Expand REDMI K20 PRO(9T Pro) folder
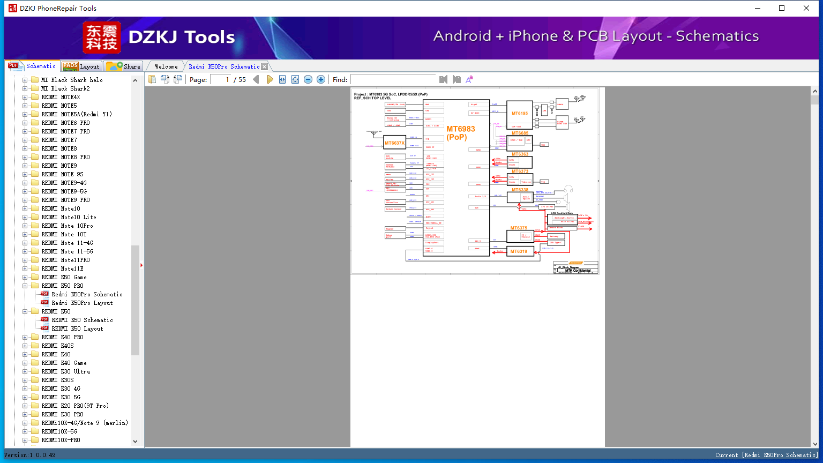This screenshot has width=823, height=463. 25,406
